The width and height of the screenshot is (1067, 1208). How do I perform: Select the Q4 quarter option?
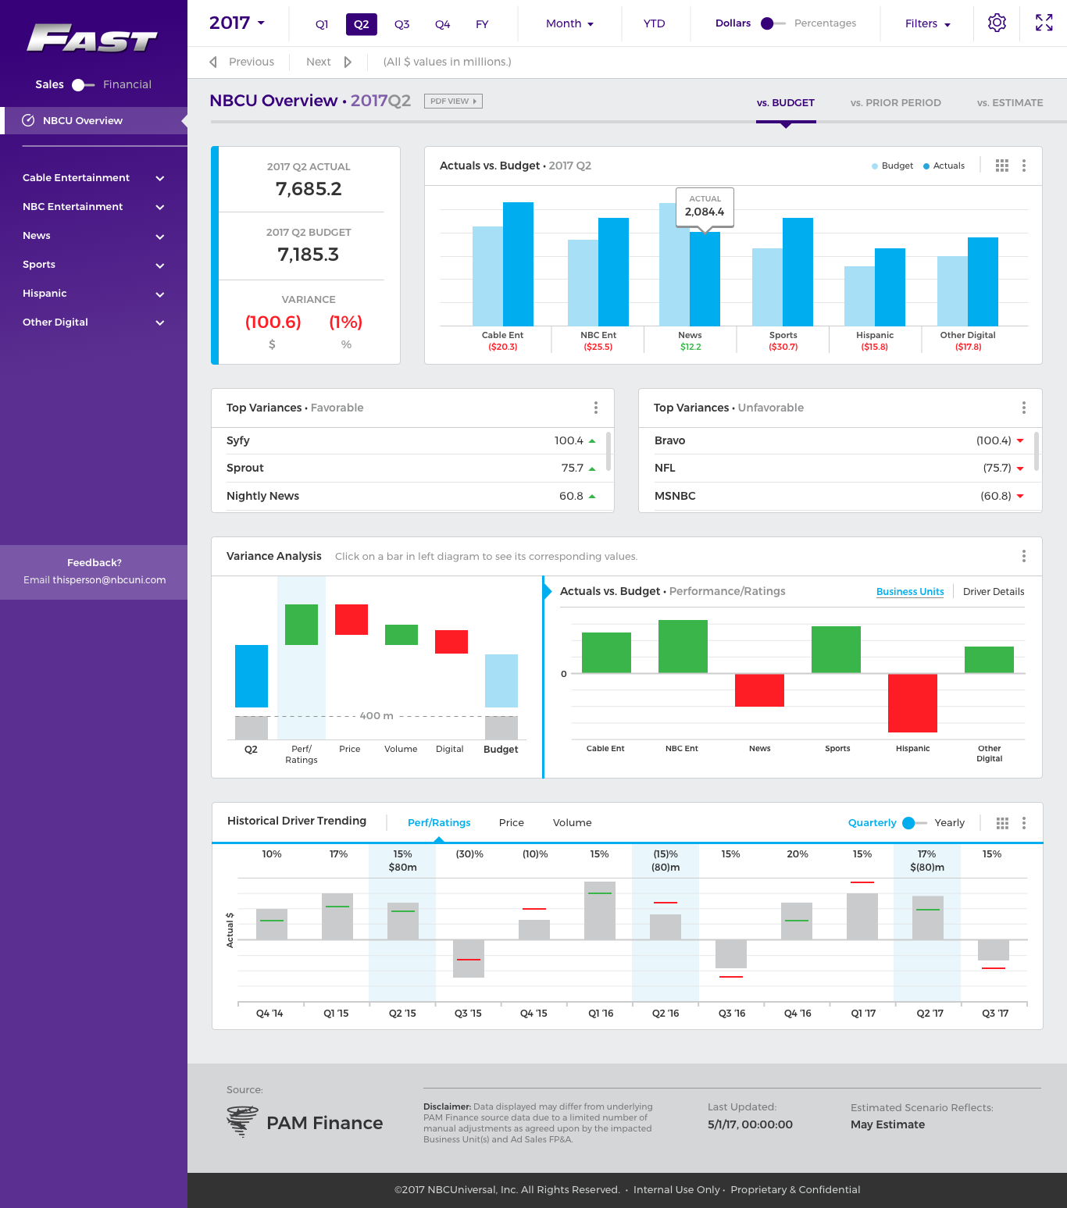coord(443,24)
